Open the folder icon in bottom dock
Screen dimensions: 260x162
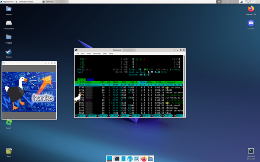point(150,159)
